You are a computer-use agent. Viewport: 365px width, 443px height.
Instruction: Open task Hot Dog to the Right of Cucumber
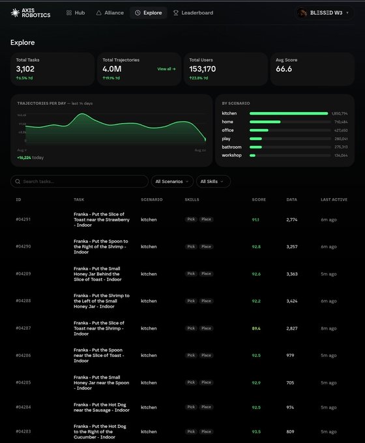100,431
